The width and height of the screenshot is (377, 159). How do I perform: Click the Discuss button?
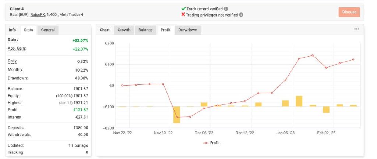pos(349,12)
